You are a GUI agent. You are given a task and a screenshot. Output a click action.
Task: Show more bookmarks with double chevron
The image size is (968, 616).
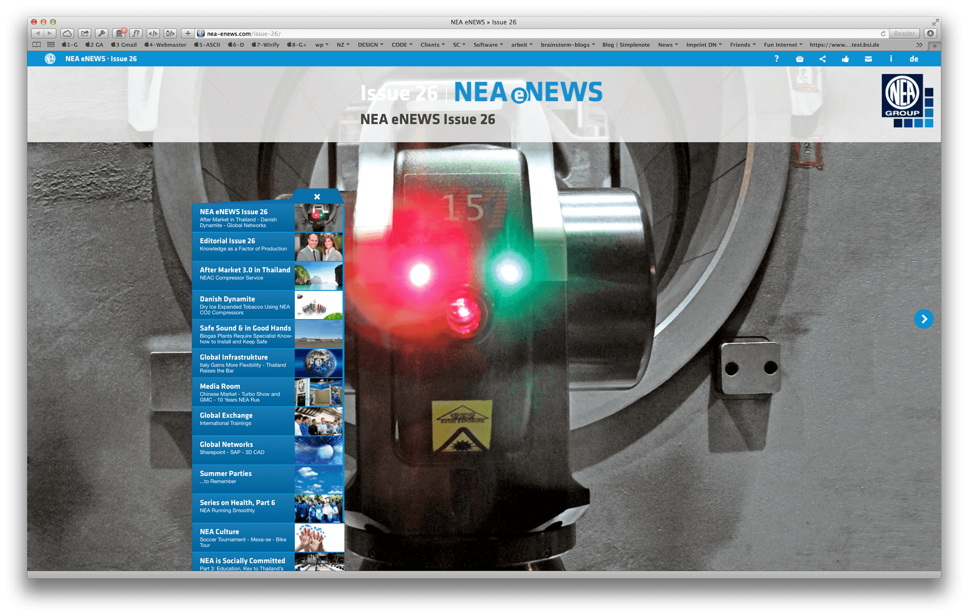click(920, 45)
